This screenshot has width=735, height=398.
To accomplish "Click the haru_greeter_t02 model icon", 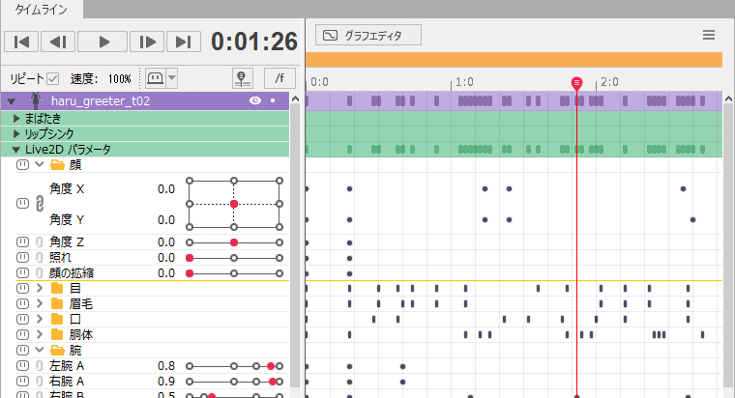I will tap(36, 100).
